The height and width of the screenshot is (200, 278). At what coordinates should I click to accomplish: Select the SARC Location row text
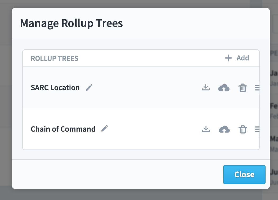(55, 88)
